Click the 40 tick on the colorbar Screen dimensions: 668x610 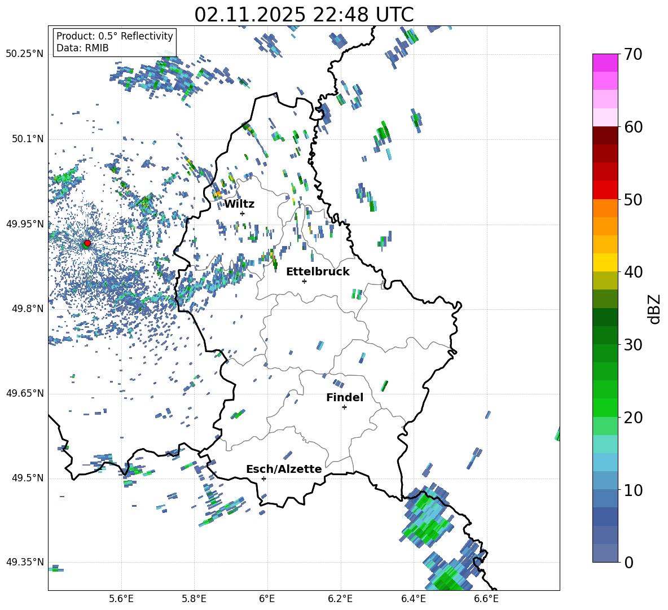coord(632,272)
